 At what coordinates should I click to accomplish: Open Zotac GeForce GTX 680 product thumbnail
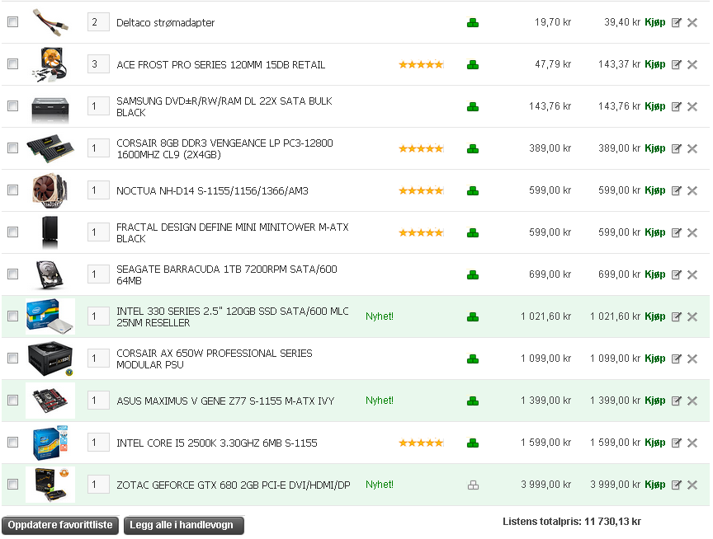tap(50, 485)
